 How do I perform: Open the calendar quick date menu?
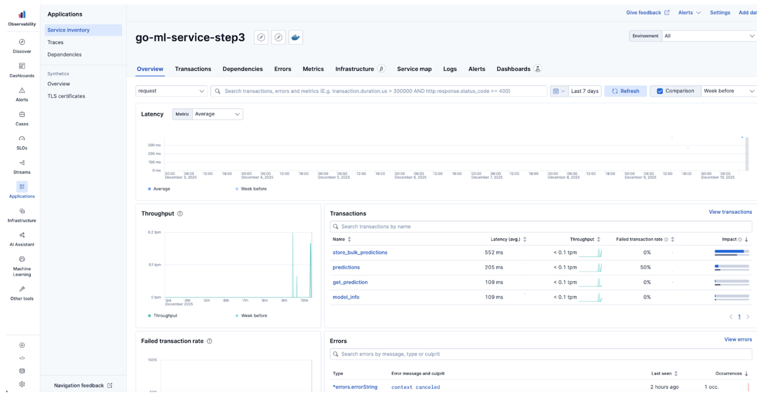[x=559, y=91]
